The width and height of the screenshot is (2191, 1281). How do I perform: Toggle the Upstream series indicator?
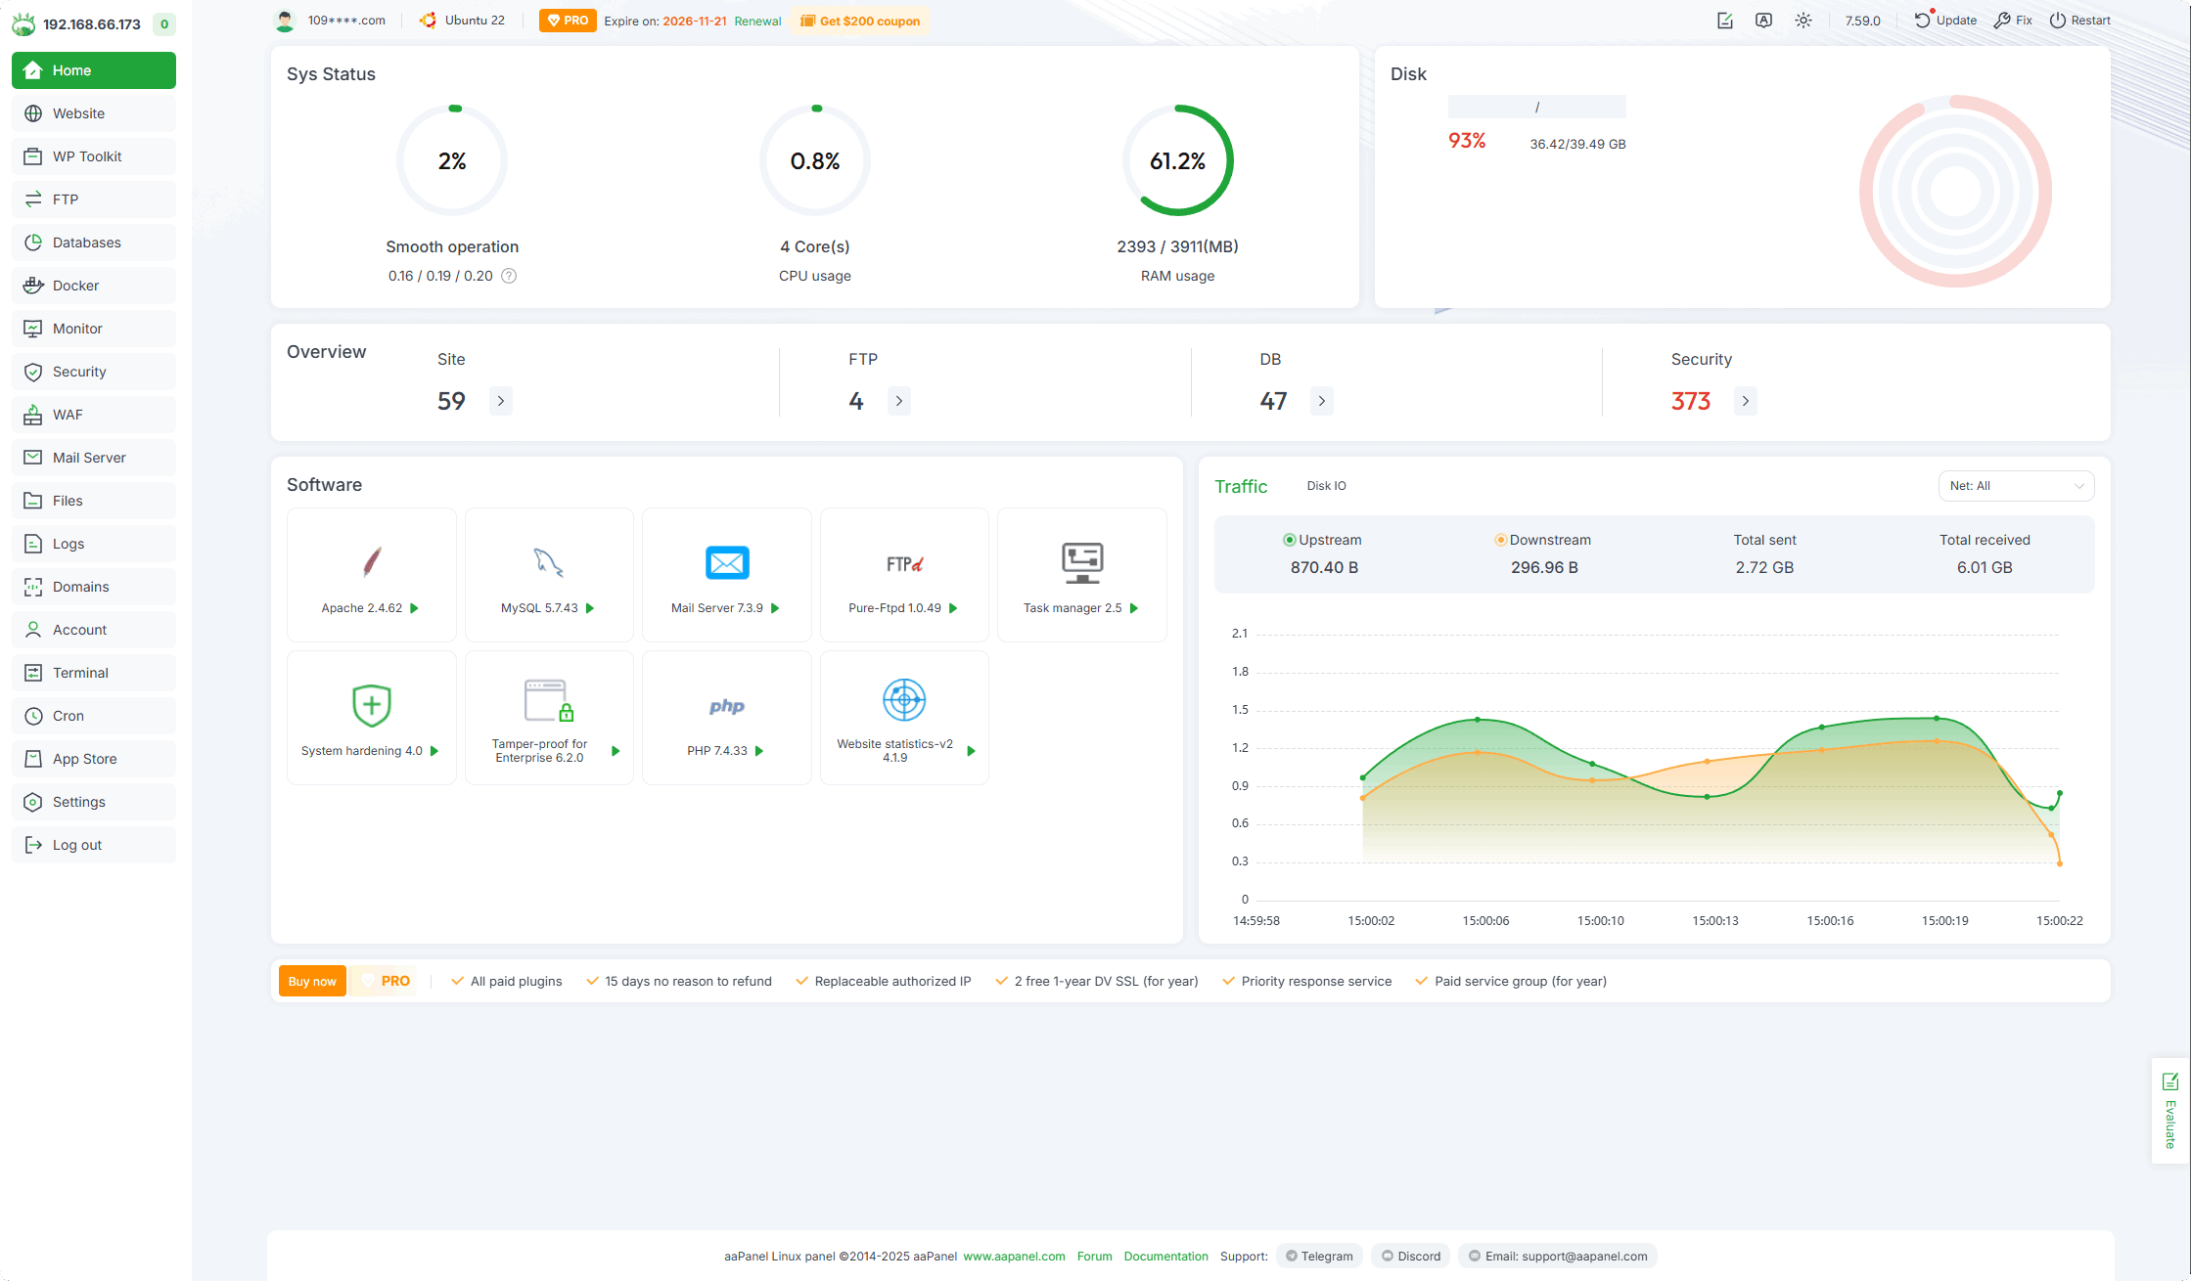pos(1290,540)
